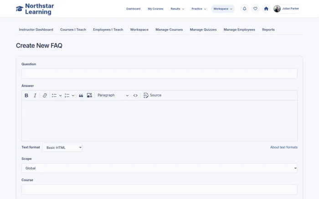
Task: Expand the Workspace menu in the top nav
Action: 223,9
